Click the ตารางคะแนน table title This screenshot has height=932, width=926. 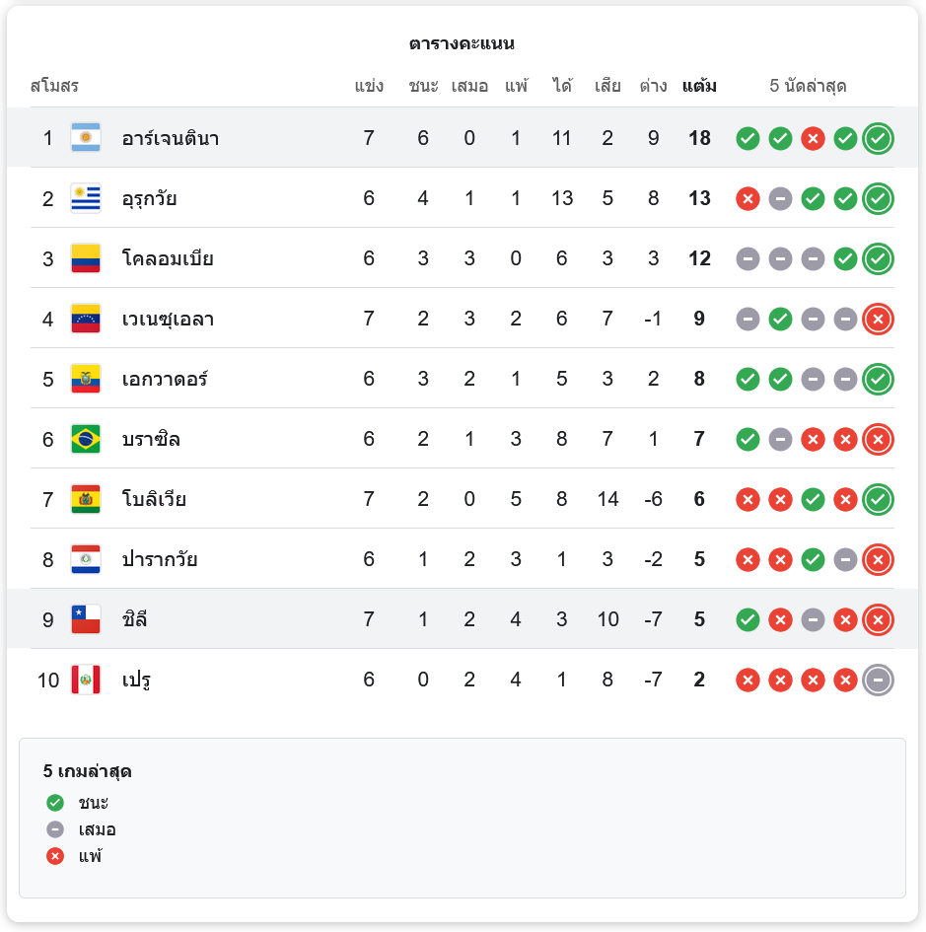pyautogui.click(x=462, y=43)
